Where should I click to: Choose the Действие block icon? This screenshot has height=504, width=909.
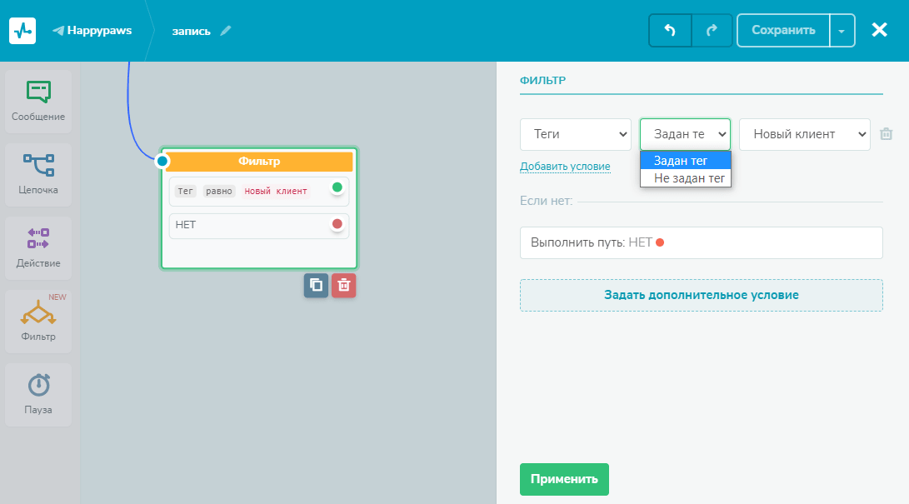[38, 247]
